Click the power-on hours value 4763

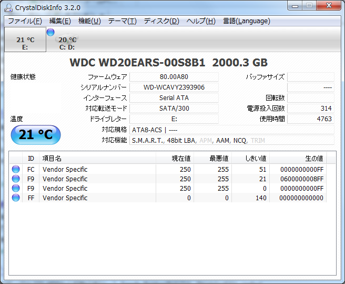[x=311, y=119]
